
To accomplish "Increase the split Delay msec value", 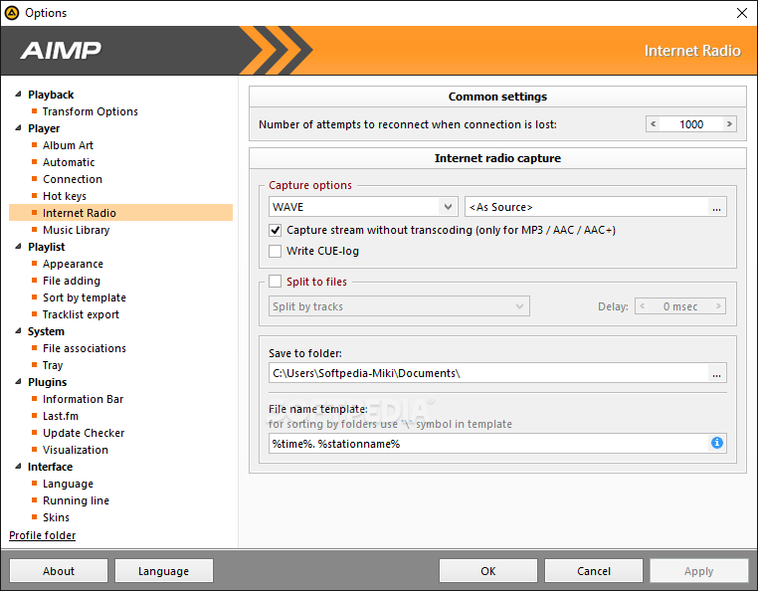I will click(x=718, y=306).
